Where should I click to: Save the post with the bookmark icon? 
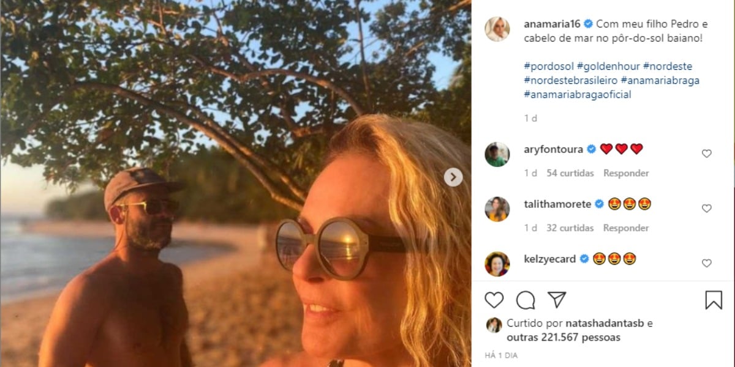point(714,300)
